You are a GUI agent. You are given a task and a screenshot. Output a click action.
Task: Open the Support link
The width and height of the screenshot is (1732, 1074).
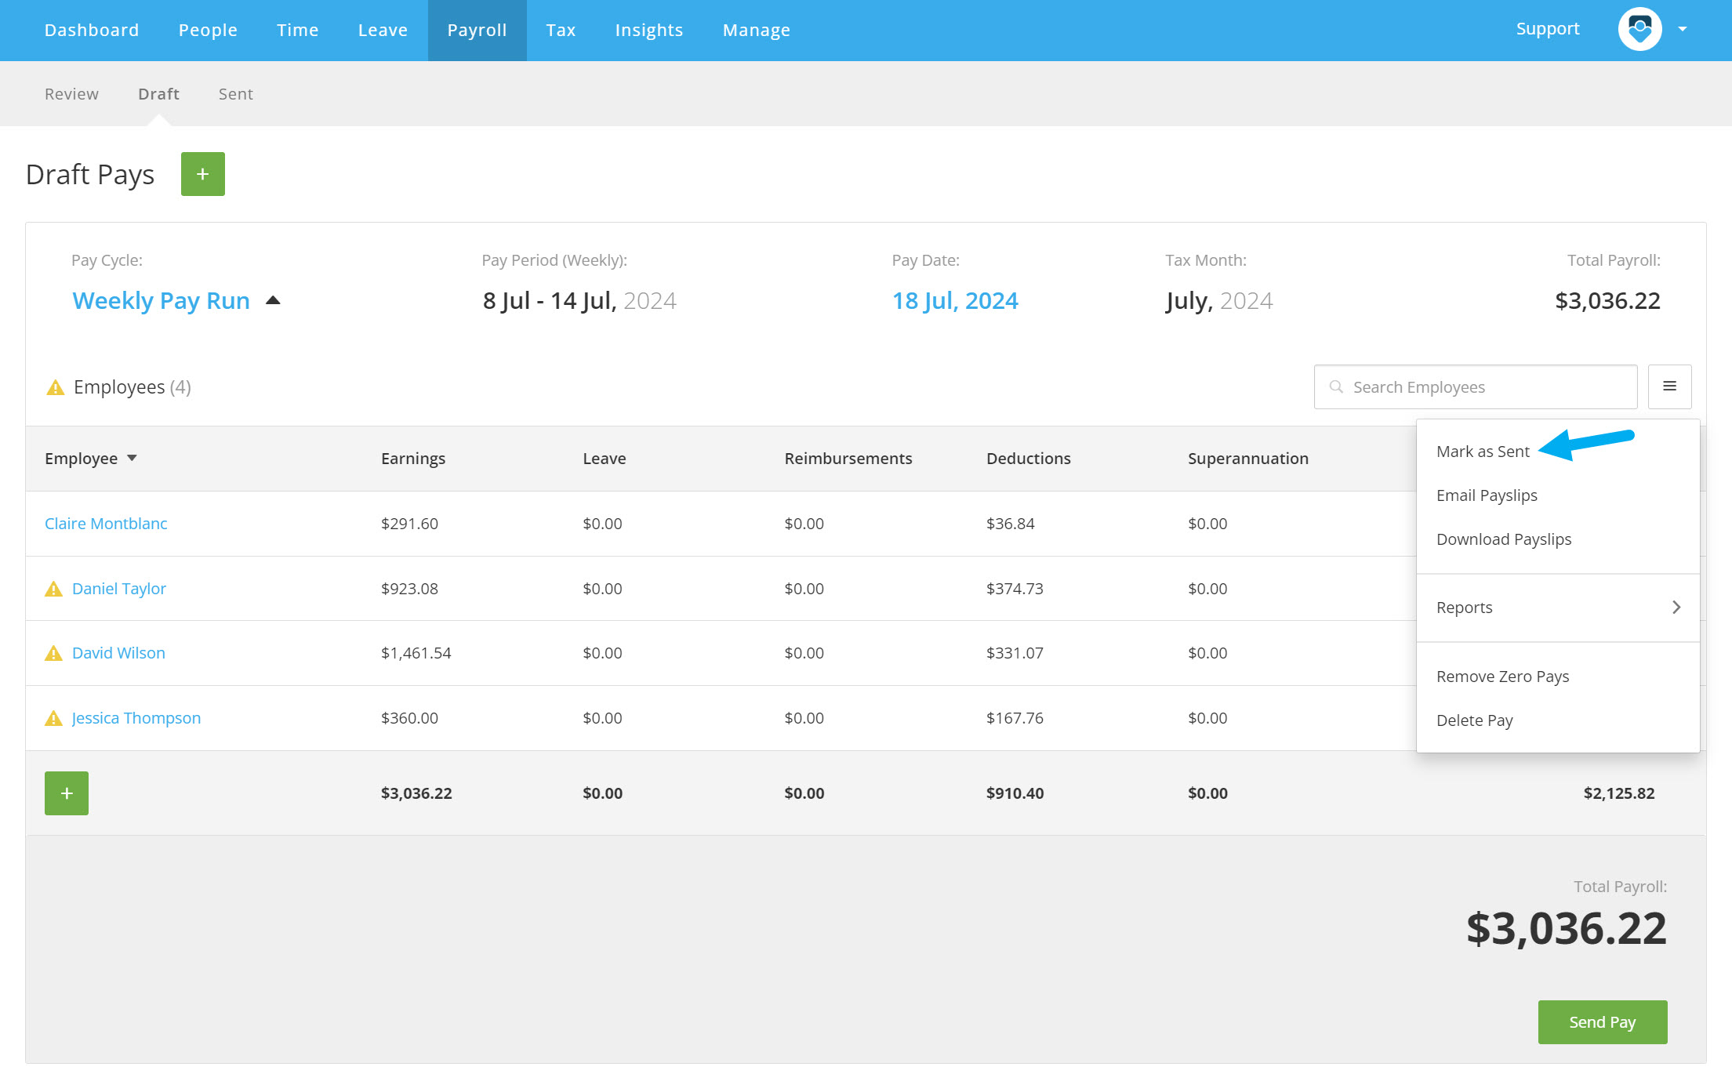pyautogui.click(x=1547, y=29)
